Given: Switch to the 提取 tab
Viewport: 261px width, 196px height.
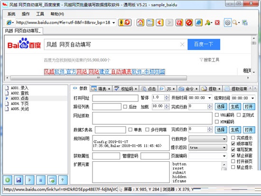Looking at the screenshot, I should [211, 89].
